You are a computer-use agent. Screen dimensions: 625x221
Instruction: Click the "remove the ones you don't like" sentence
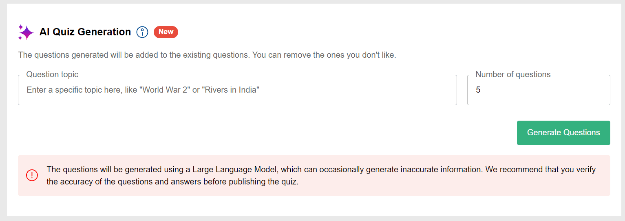[x=324, y=55]
